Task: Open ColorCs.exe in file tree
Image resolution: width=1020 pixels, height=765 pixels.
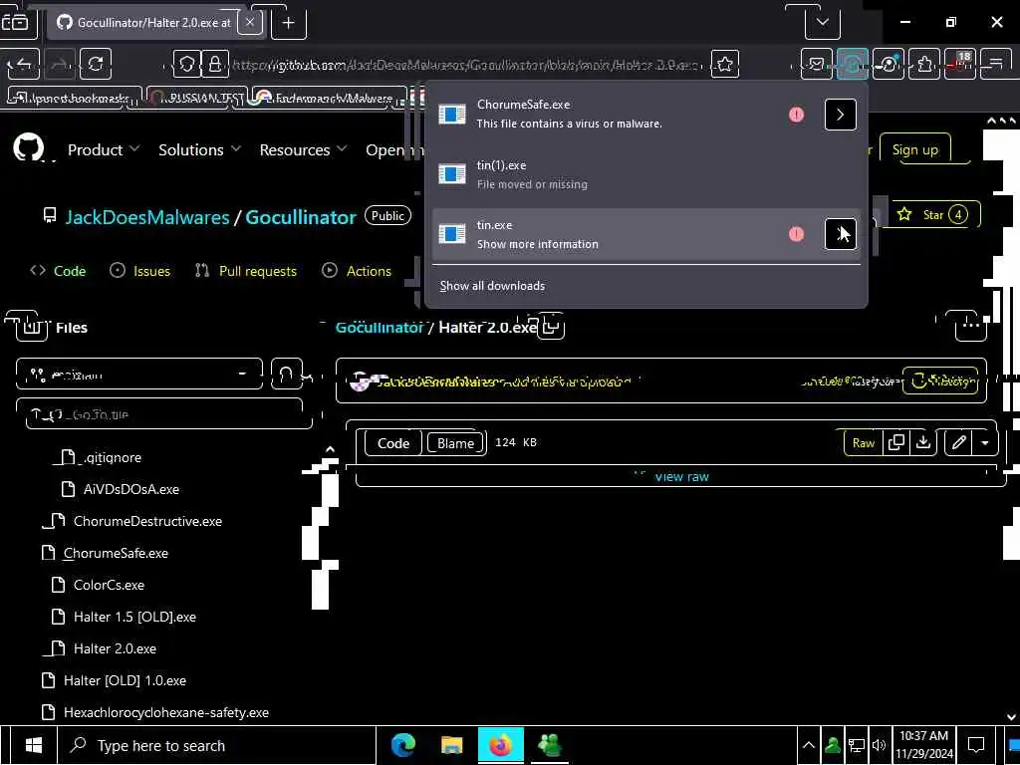Action: point(98,585)
